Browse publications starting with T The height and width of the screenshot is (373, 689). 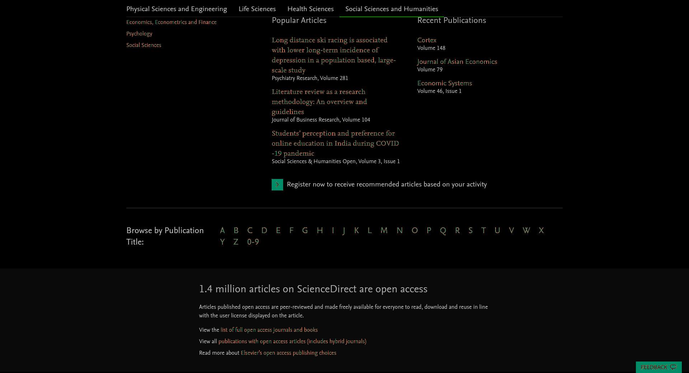point(484,231)
